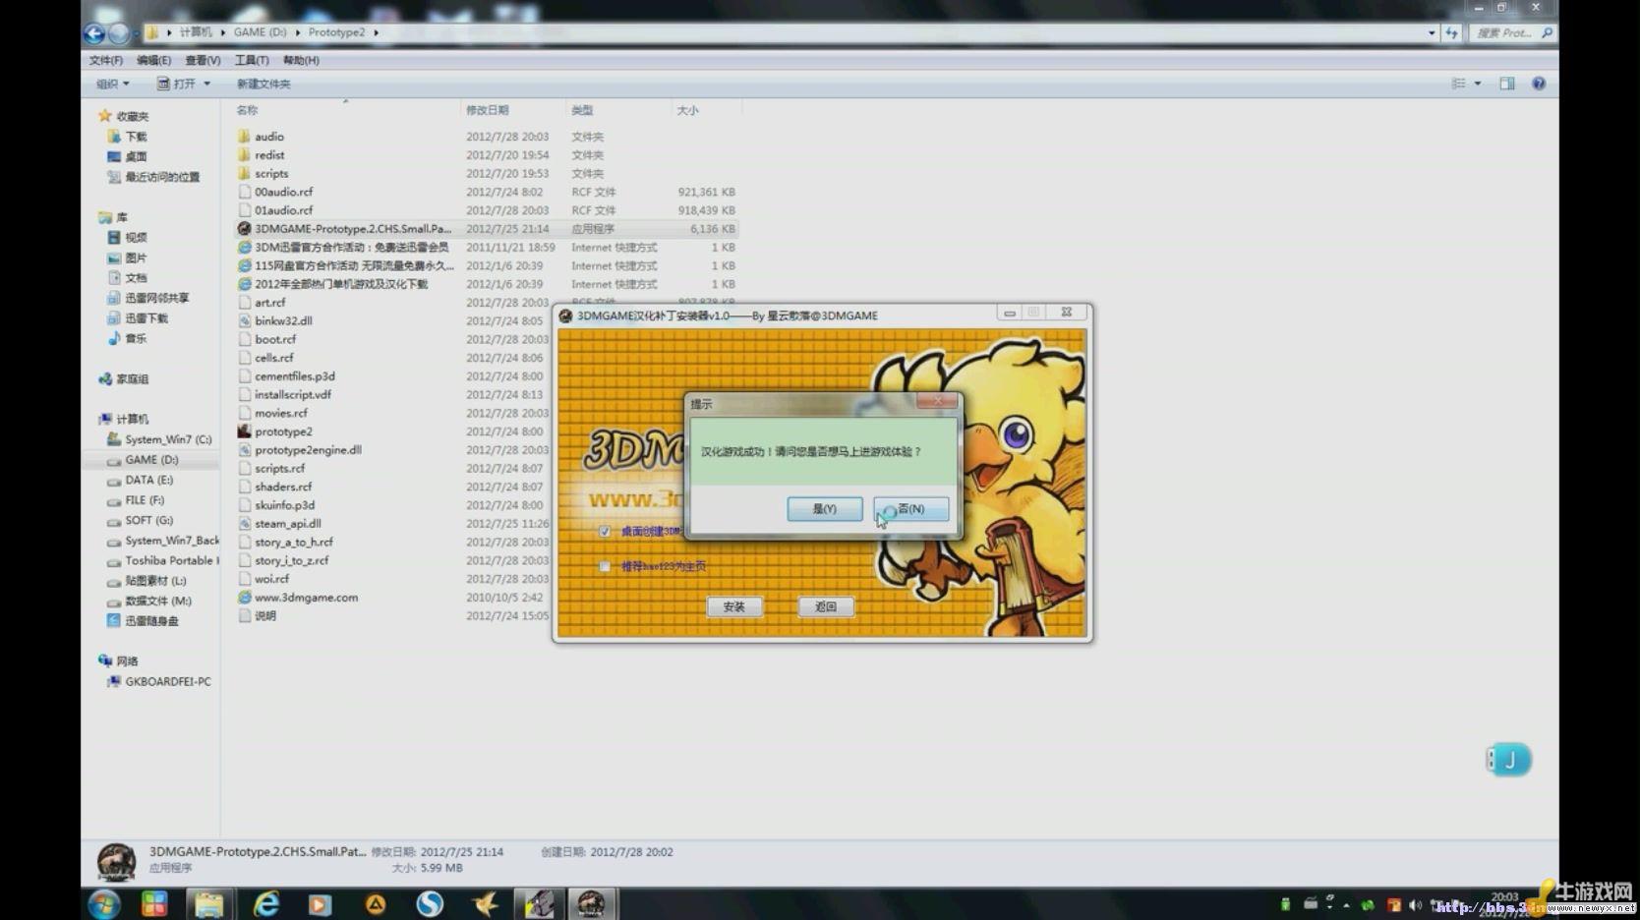Uncheck the 桌面创建3DM desktop shortcut checkbox
The height and width of the screenshot is (920, 1640).
pos(605,532)
